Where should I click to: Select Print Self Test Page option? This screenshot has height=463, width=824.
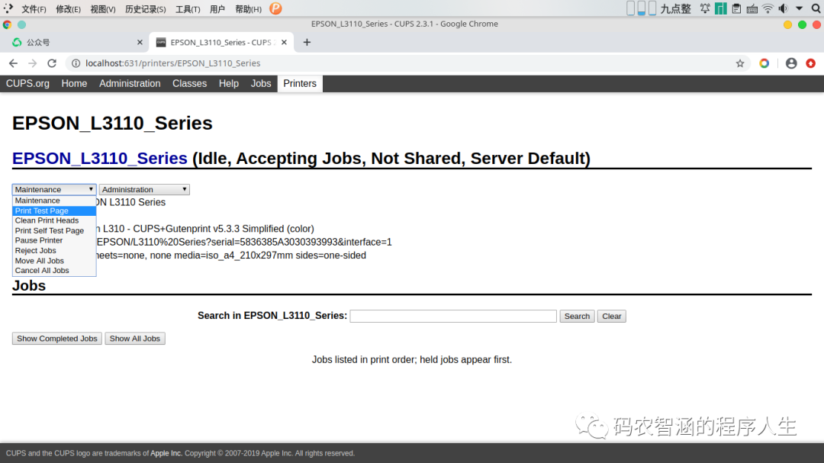pos(54,230)
